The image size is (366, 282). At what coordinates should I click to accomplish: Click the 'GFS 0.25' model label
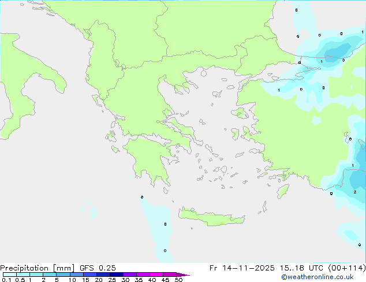(x=98, y=268)
